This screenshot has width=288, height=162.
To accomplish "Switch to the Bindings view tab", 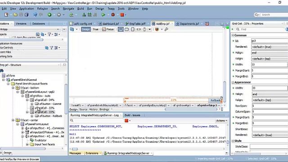I will pos(104,109).
